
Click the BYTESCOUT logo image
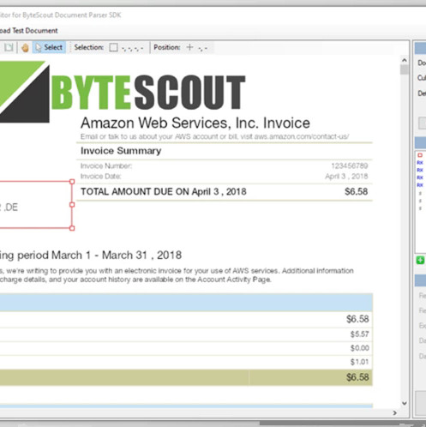coord(123,92)
